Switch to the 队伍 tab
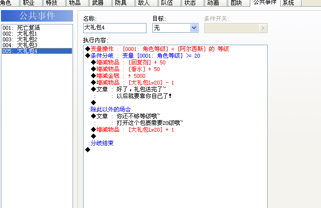321x208 pixels. point(170,3)
